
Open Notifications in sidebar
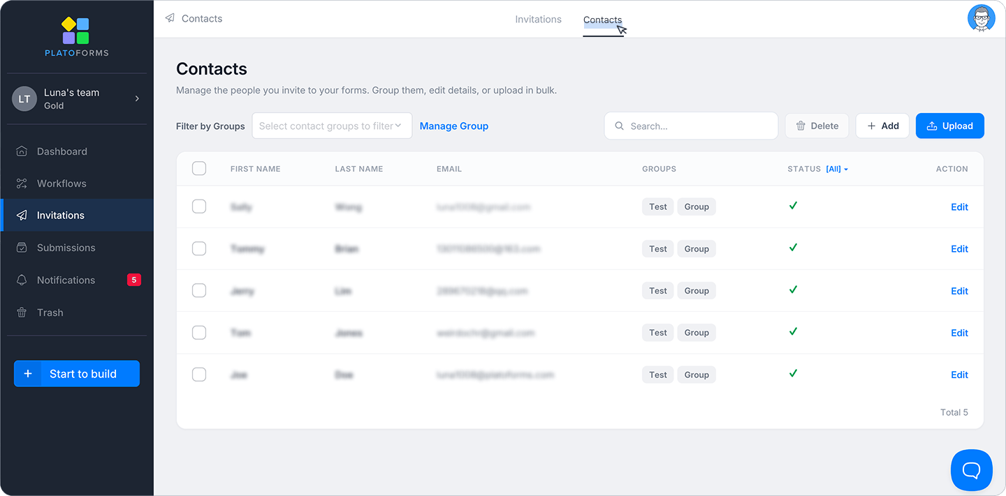pyautogui.click(x=77, y=280)
